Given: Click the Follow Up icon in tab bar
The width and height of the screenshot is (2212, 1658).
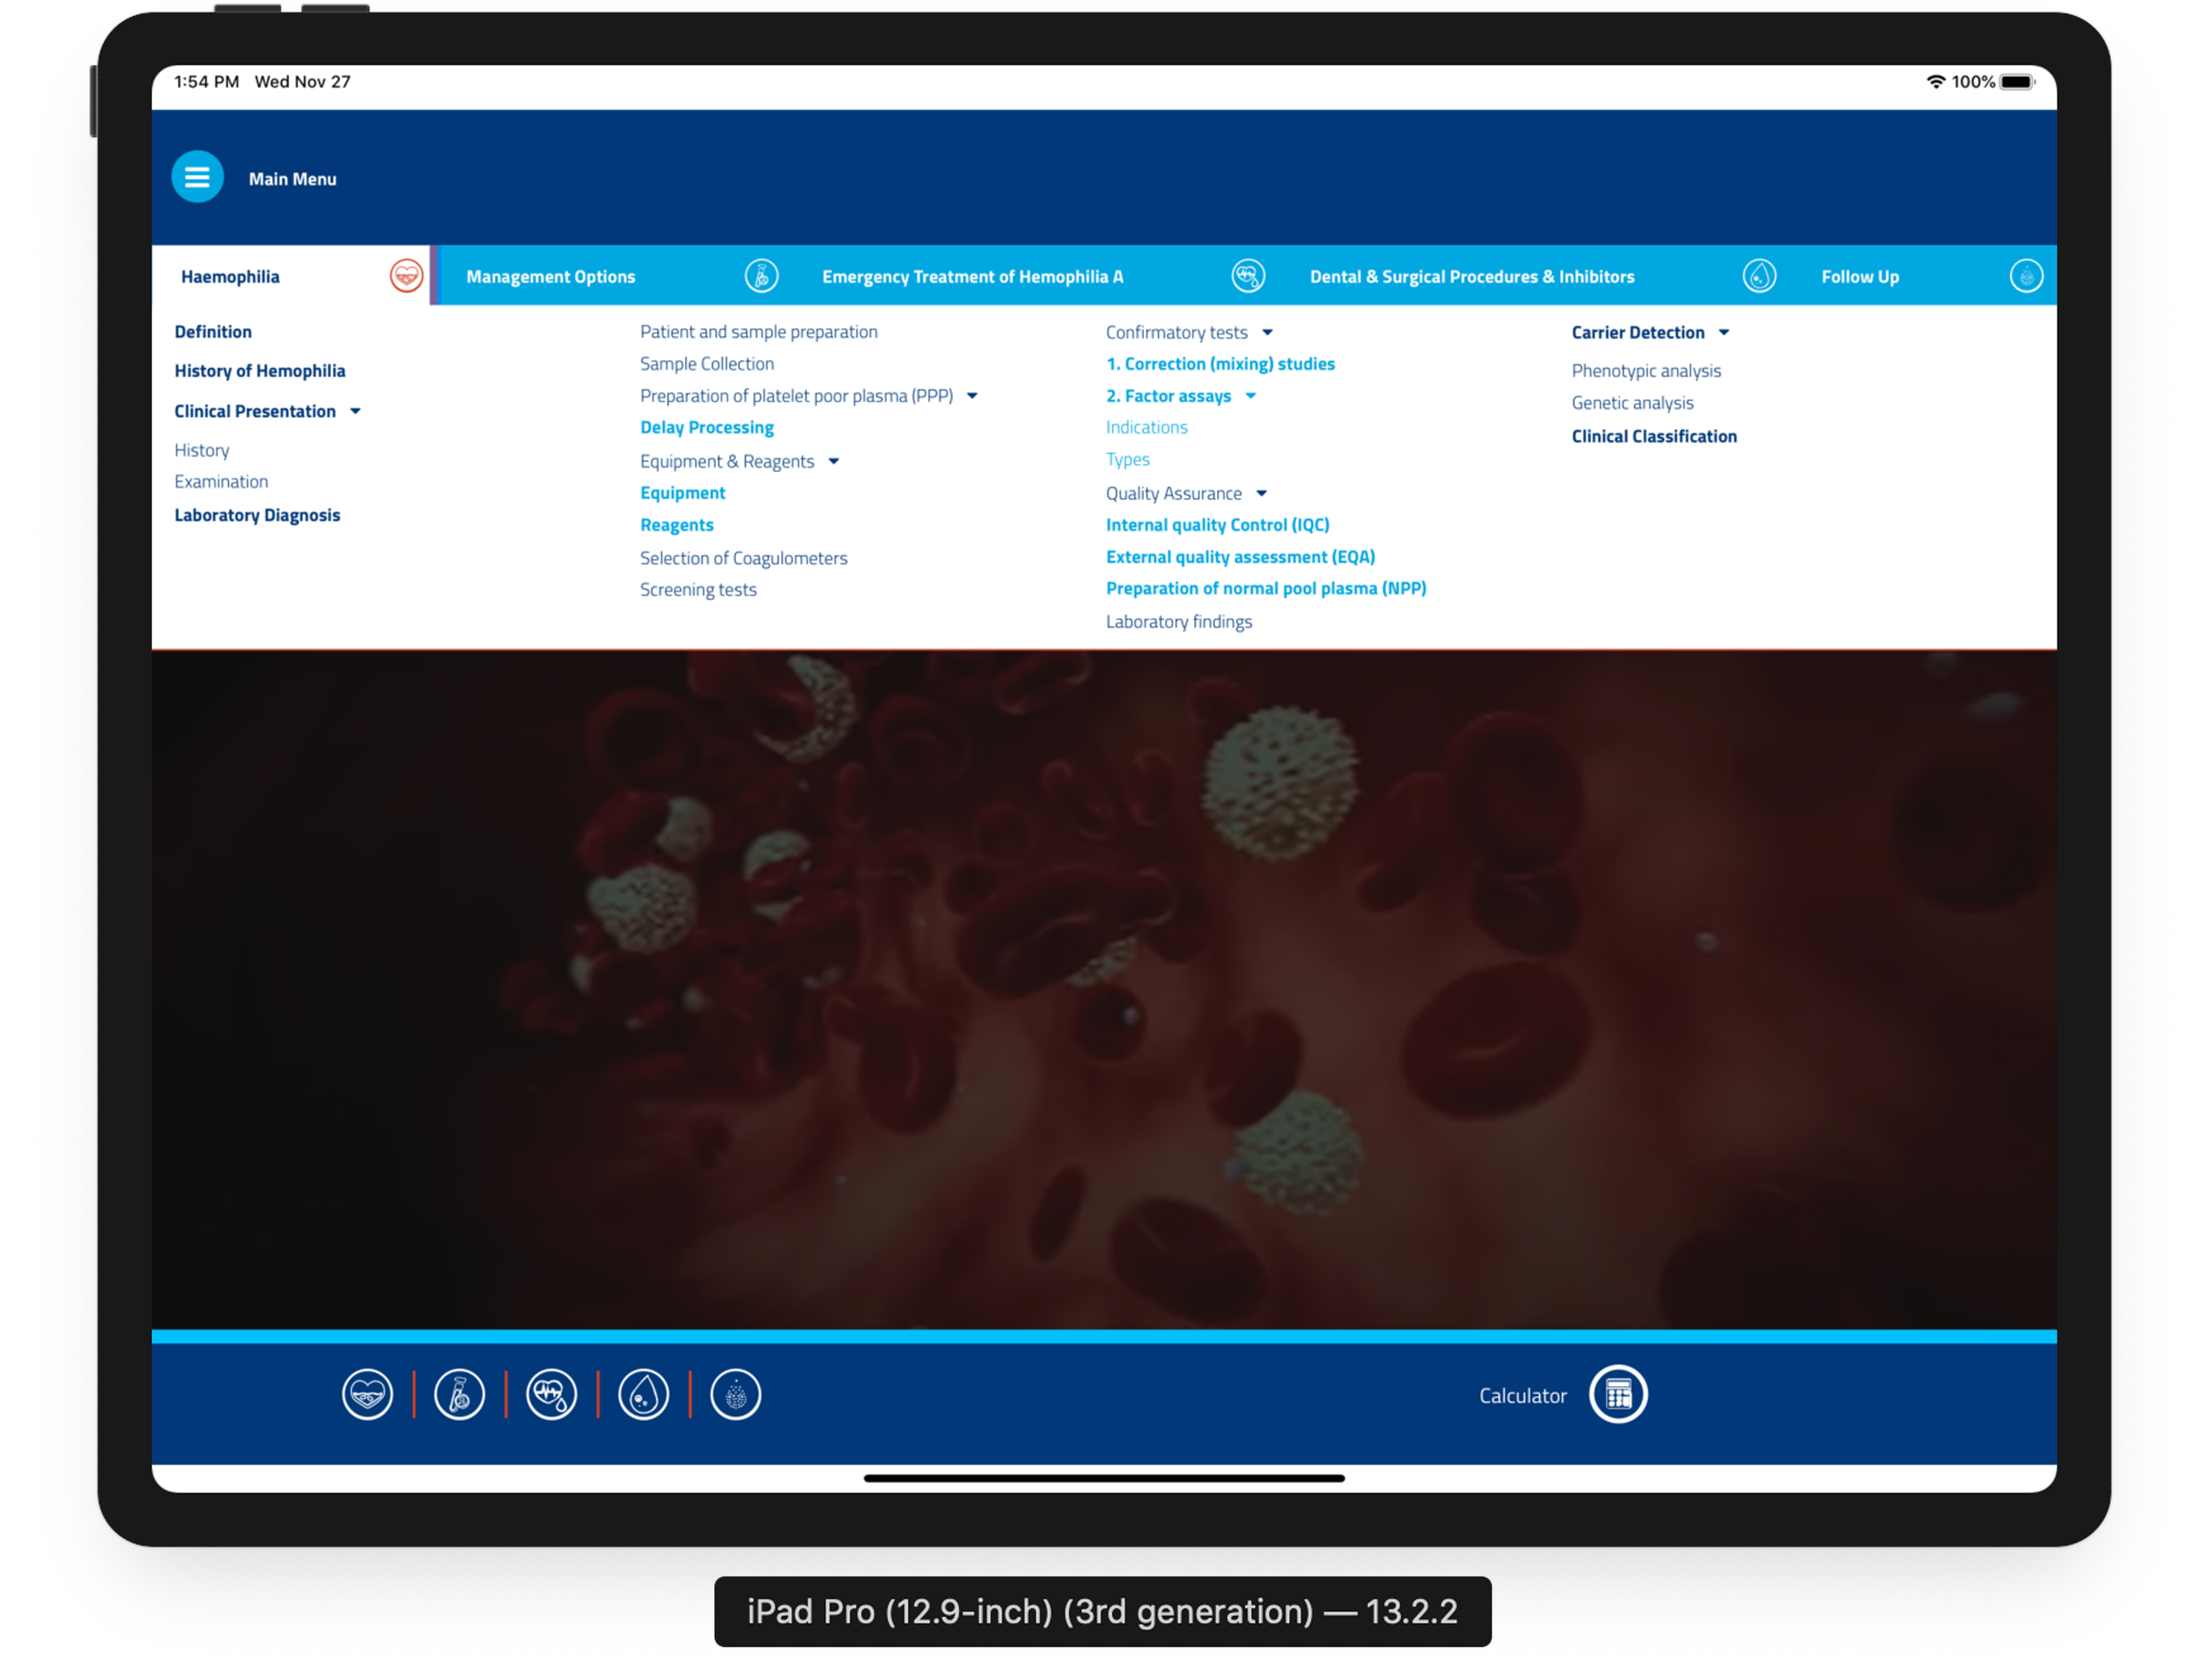Looking at the screenshot, I should click(2026, 276).
